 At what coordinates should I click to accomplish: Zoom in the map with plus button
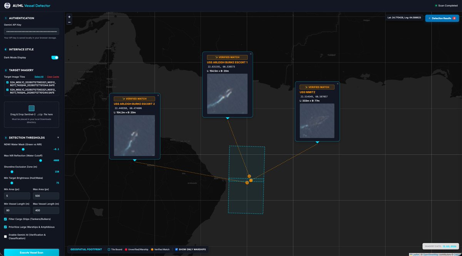pos(69,17)
